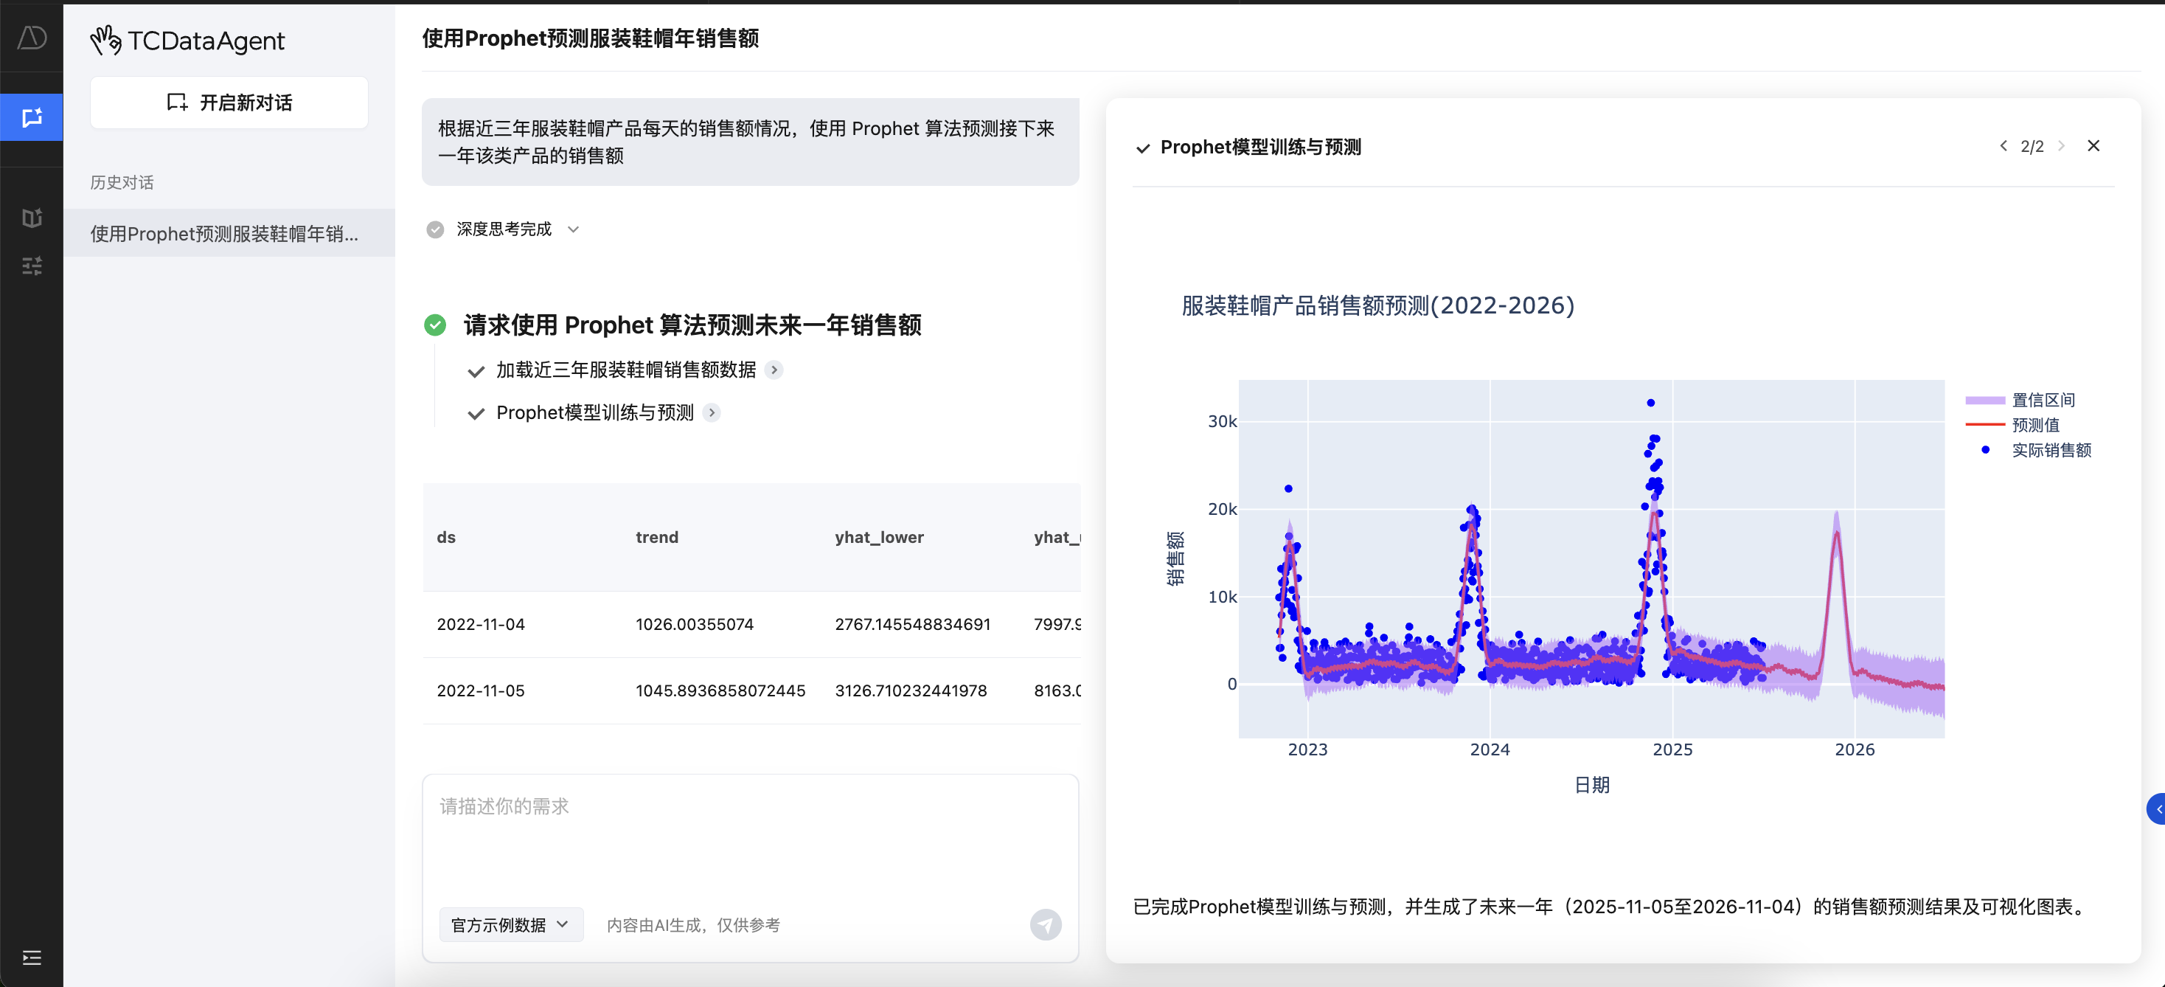
Task: Click the send message arrow icon
Action: 1045,925
